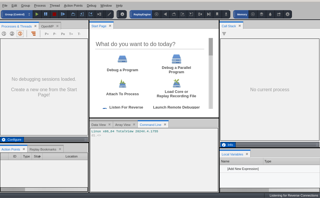Screen dimensions: 320x198
Task: Click Load Core or Replay Recording File
Action: [176, 94]
